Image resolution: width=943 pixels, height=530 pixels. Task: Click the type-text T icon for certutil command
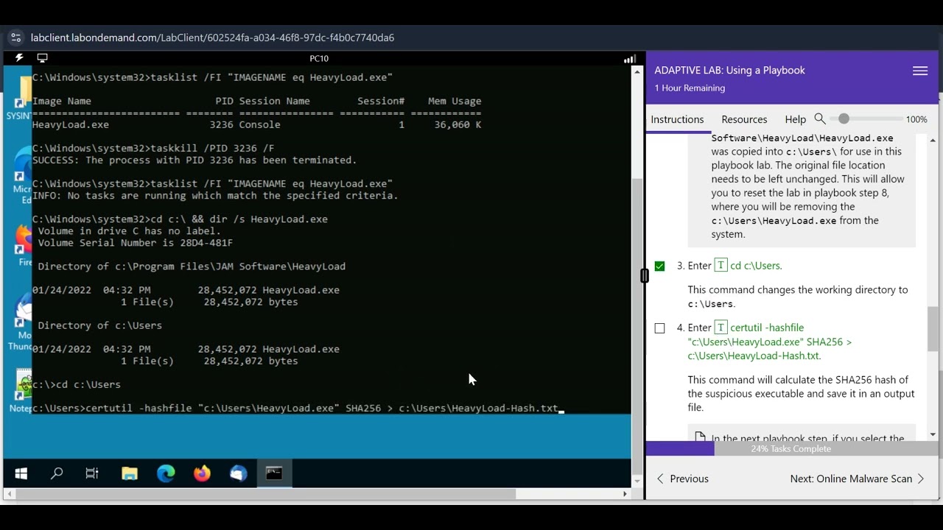tap(721, 328)
